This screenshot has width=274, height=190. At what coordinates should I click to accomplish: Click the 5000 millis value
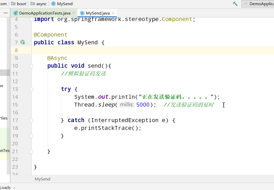(x=143, y=105)
